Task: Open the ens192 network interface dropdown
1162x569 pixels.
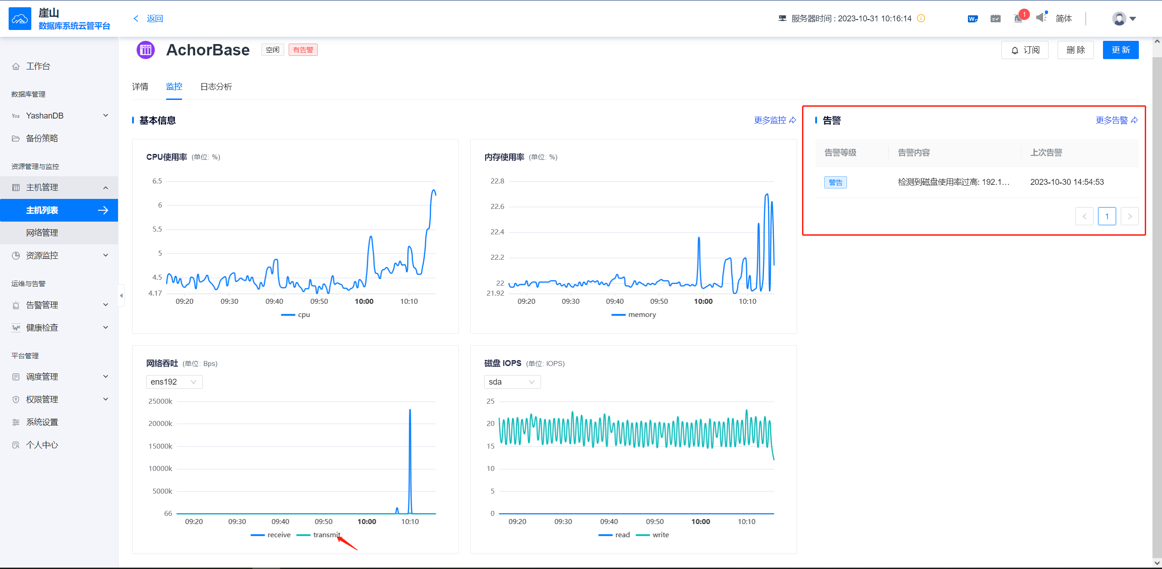Action: pos(174,382)
